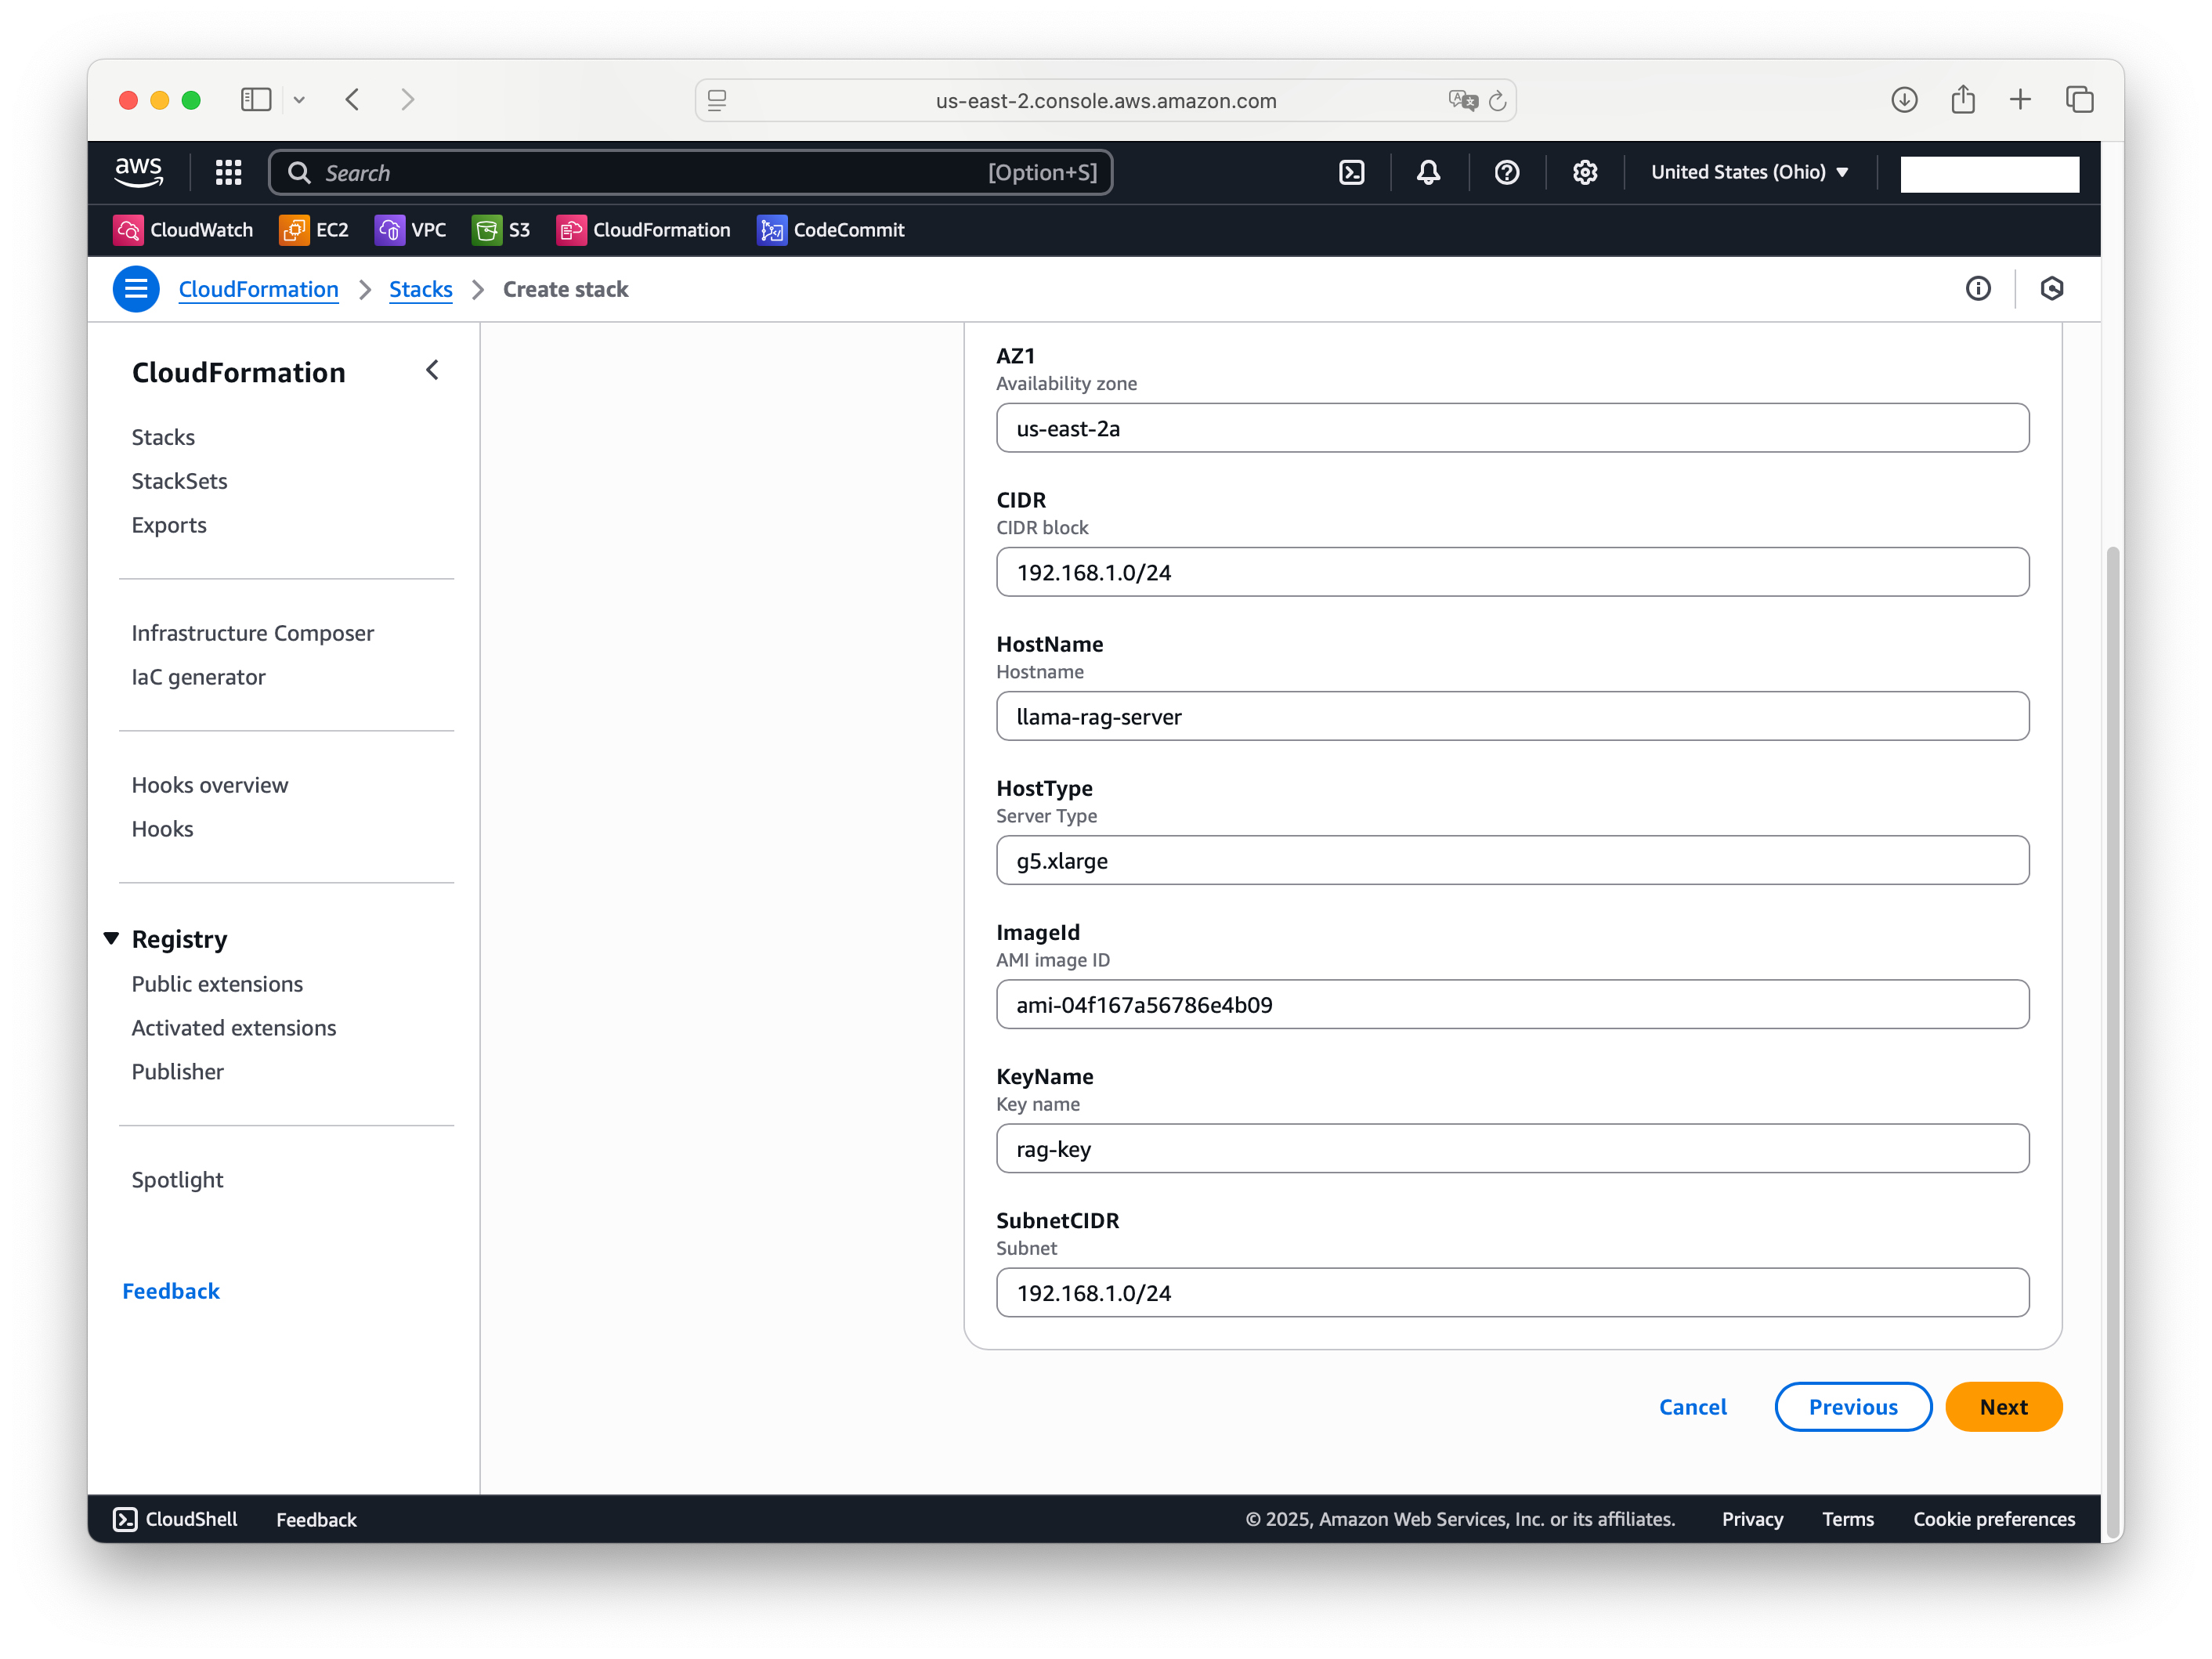Toggle the blue hamburger navigation menu

tap(136, 289)
